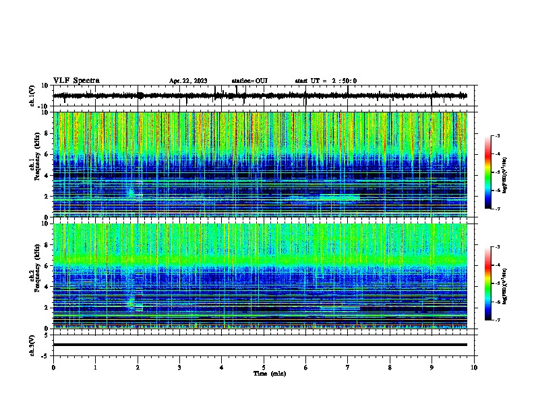
Task: Click time axis tick label "1"
Action: click(96, 368)
